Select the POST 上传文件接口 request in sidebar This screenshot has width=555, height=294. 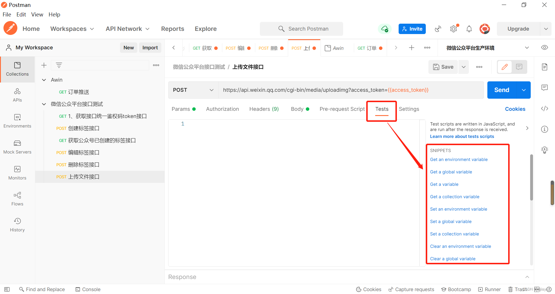click(x=100, y=177)
